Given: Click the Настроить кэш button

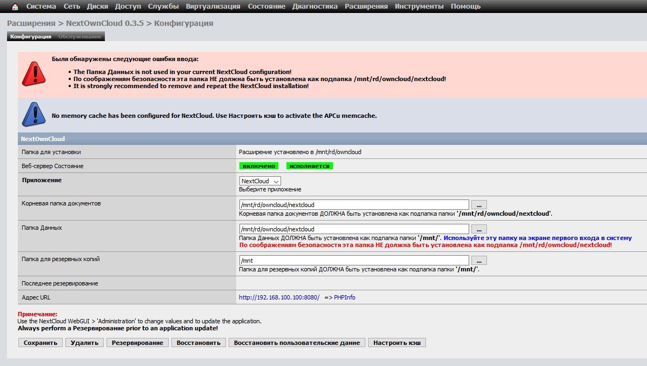Looking at the screenshot, I should tap(397, 342).
